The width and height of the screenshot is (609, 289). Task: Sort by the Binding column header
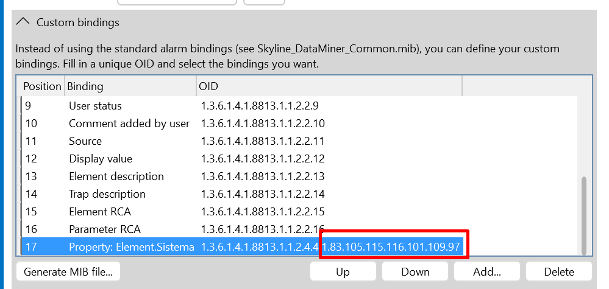pos(130,86)
